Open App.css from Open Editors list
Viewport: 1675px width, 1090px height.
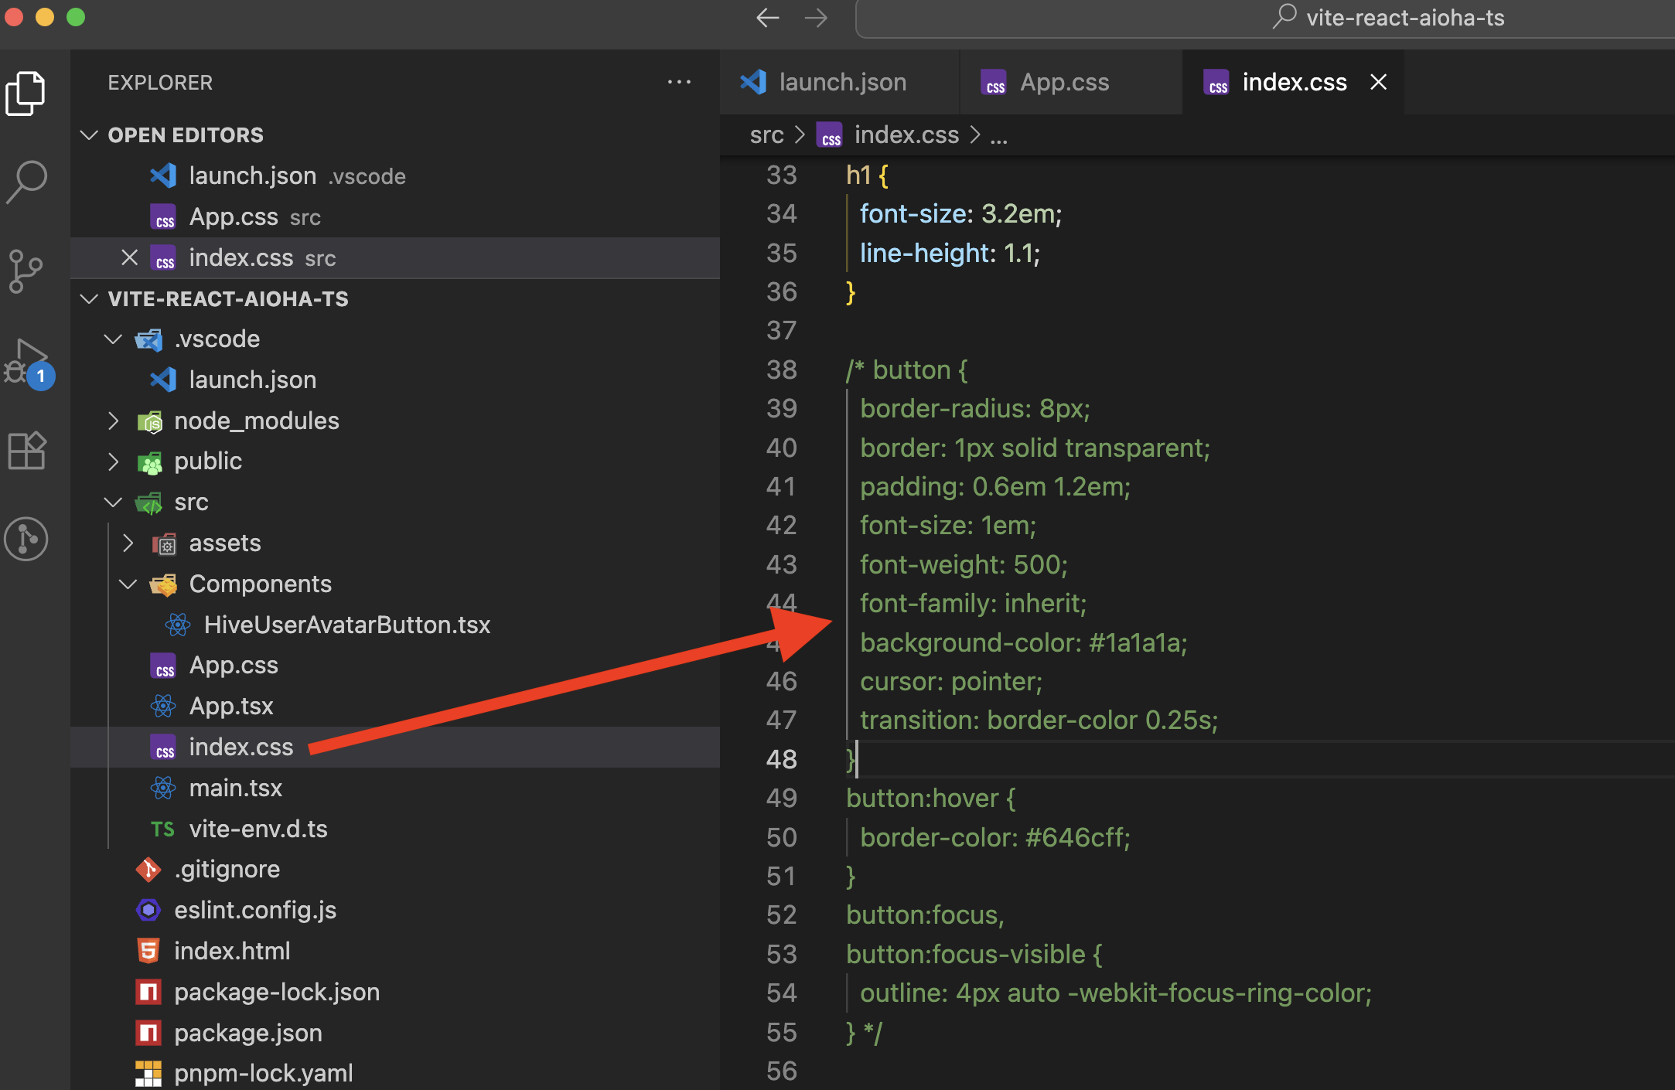pyautogui.click(x=395, y=217)
